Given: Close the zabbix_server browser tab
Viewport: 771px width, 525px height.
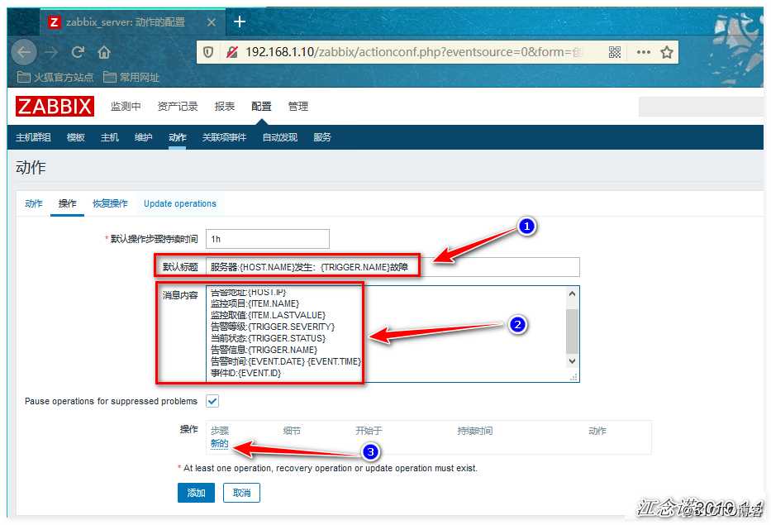Looking at the screenshot, I should pyautogui.click(x=211, y=22).
